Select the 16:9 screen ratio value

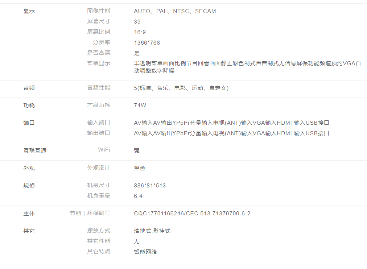coord(140,32)
